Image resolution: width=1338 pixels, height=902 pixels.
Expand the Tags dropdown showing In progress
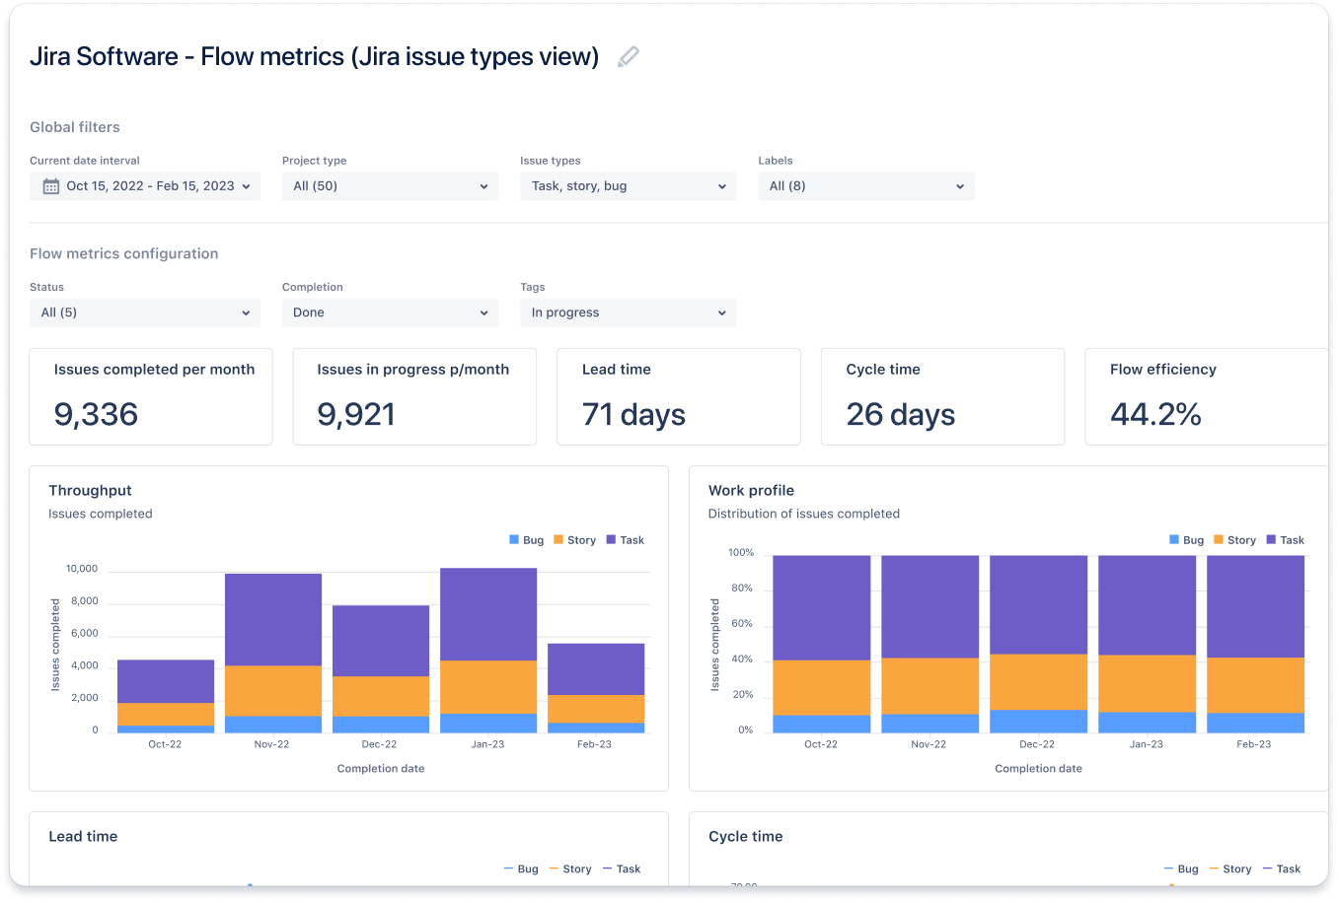click(628, 312)
